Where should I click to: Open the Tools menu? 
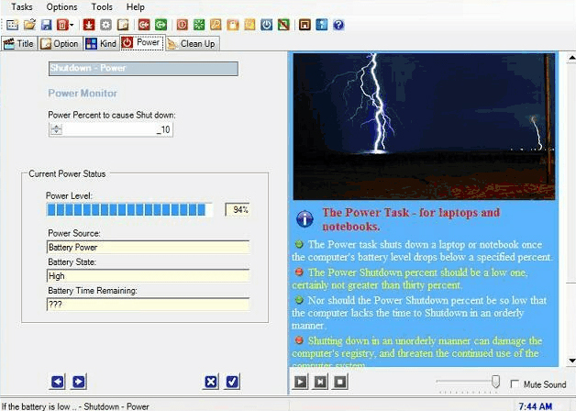(102, 7)
